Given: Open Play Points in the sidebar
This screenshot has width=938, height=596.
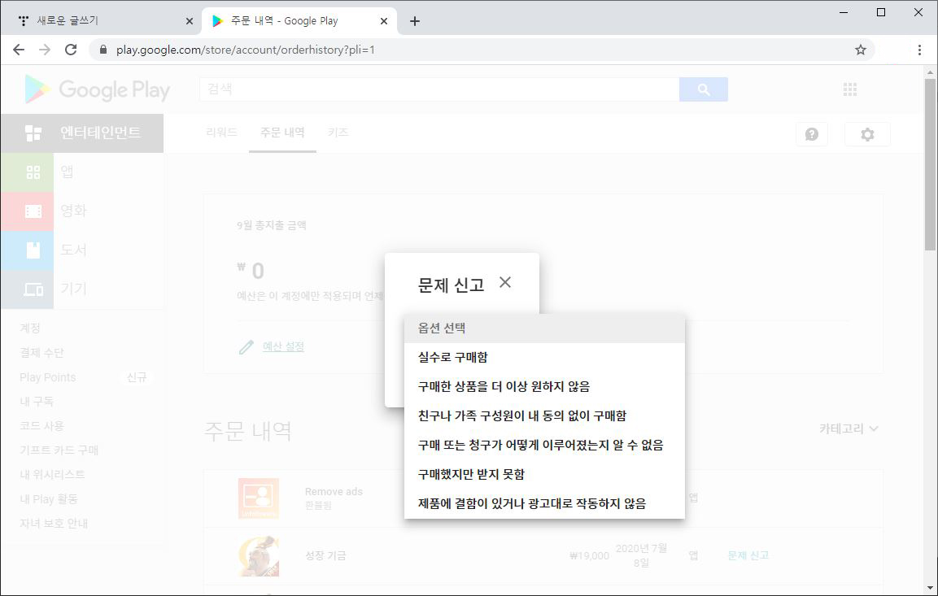Looking at the screenshot, I should (48, 377).
